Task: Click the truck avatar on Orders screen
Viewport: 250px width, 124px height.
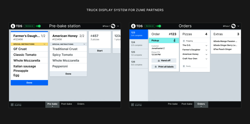Action: [x=233, y=26]
